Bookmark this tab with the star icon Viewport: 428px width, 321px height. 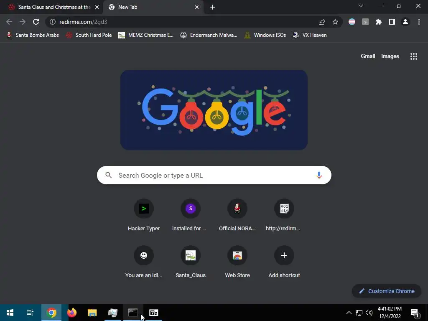pyautogui.click(x=335, y=22)
